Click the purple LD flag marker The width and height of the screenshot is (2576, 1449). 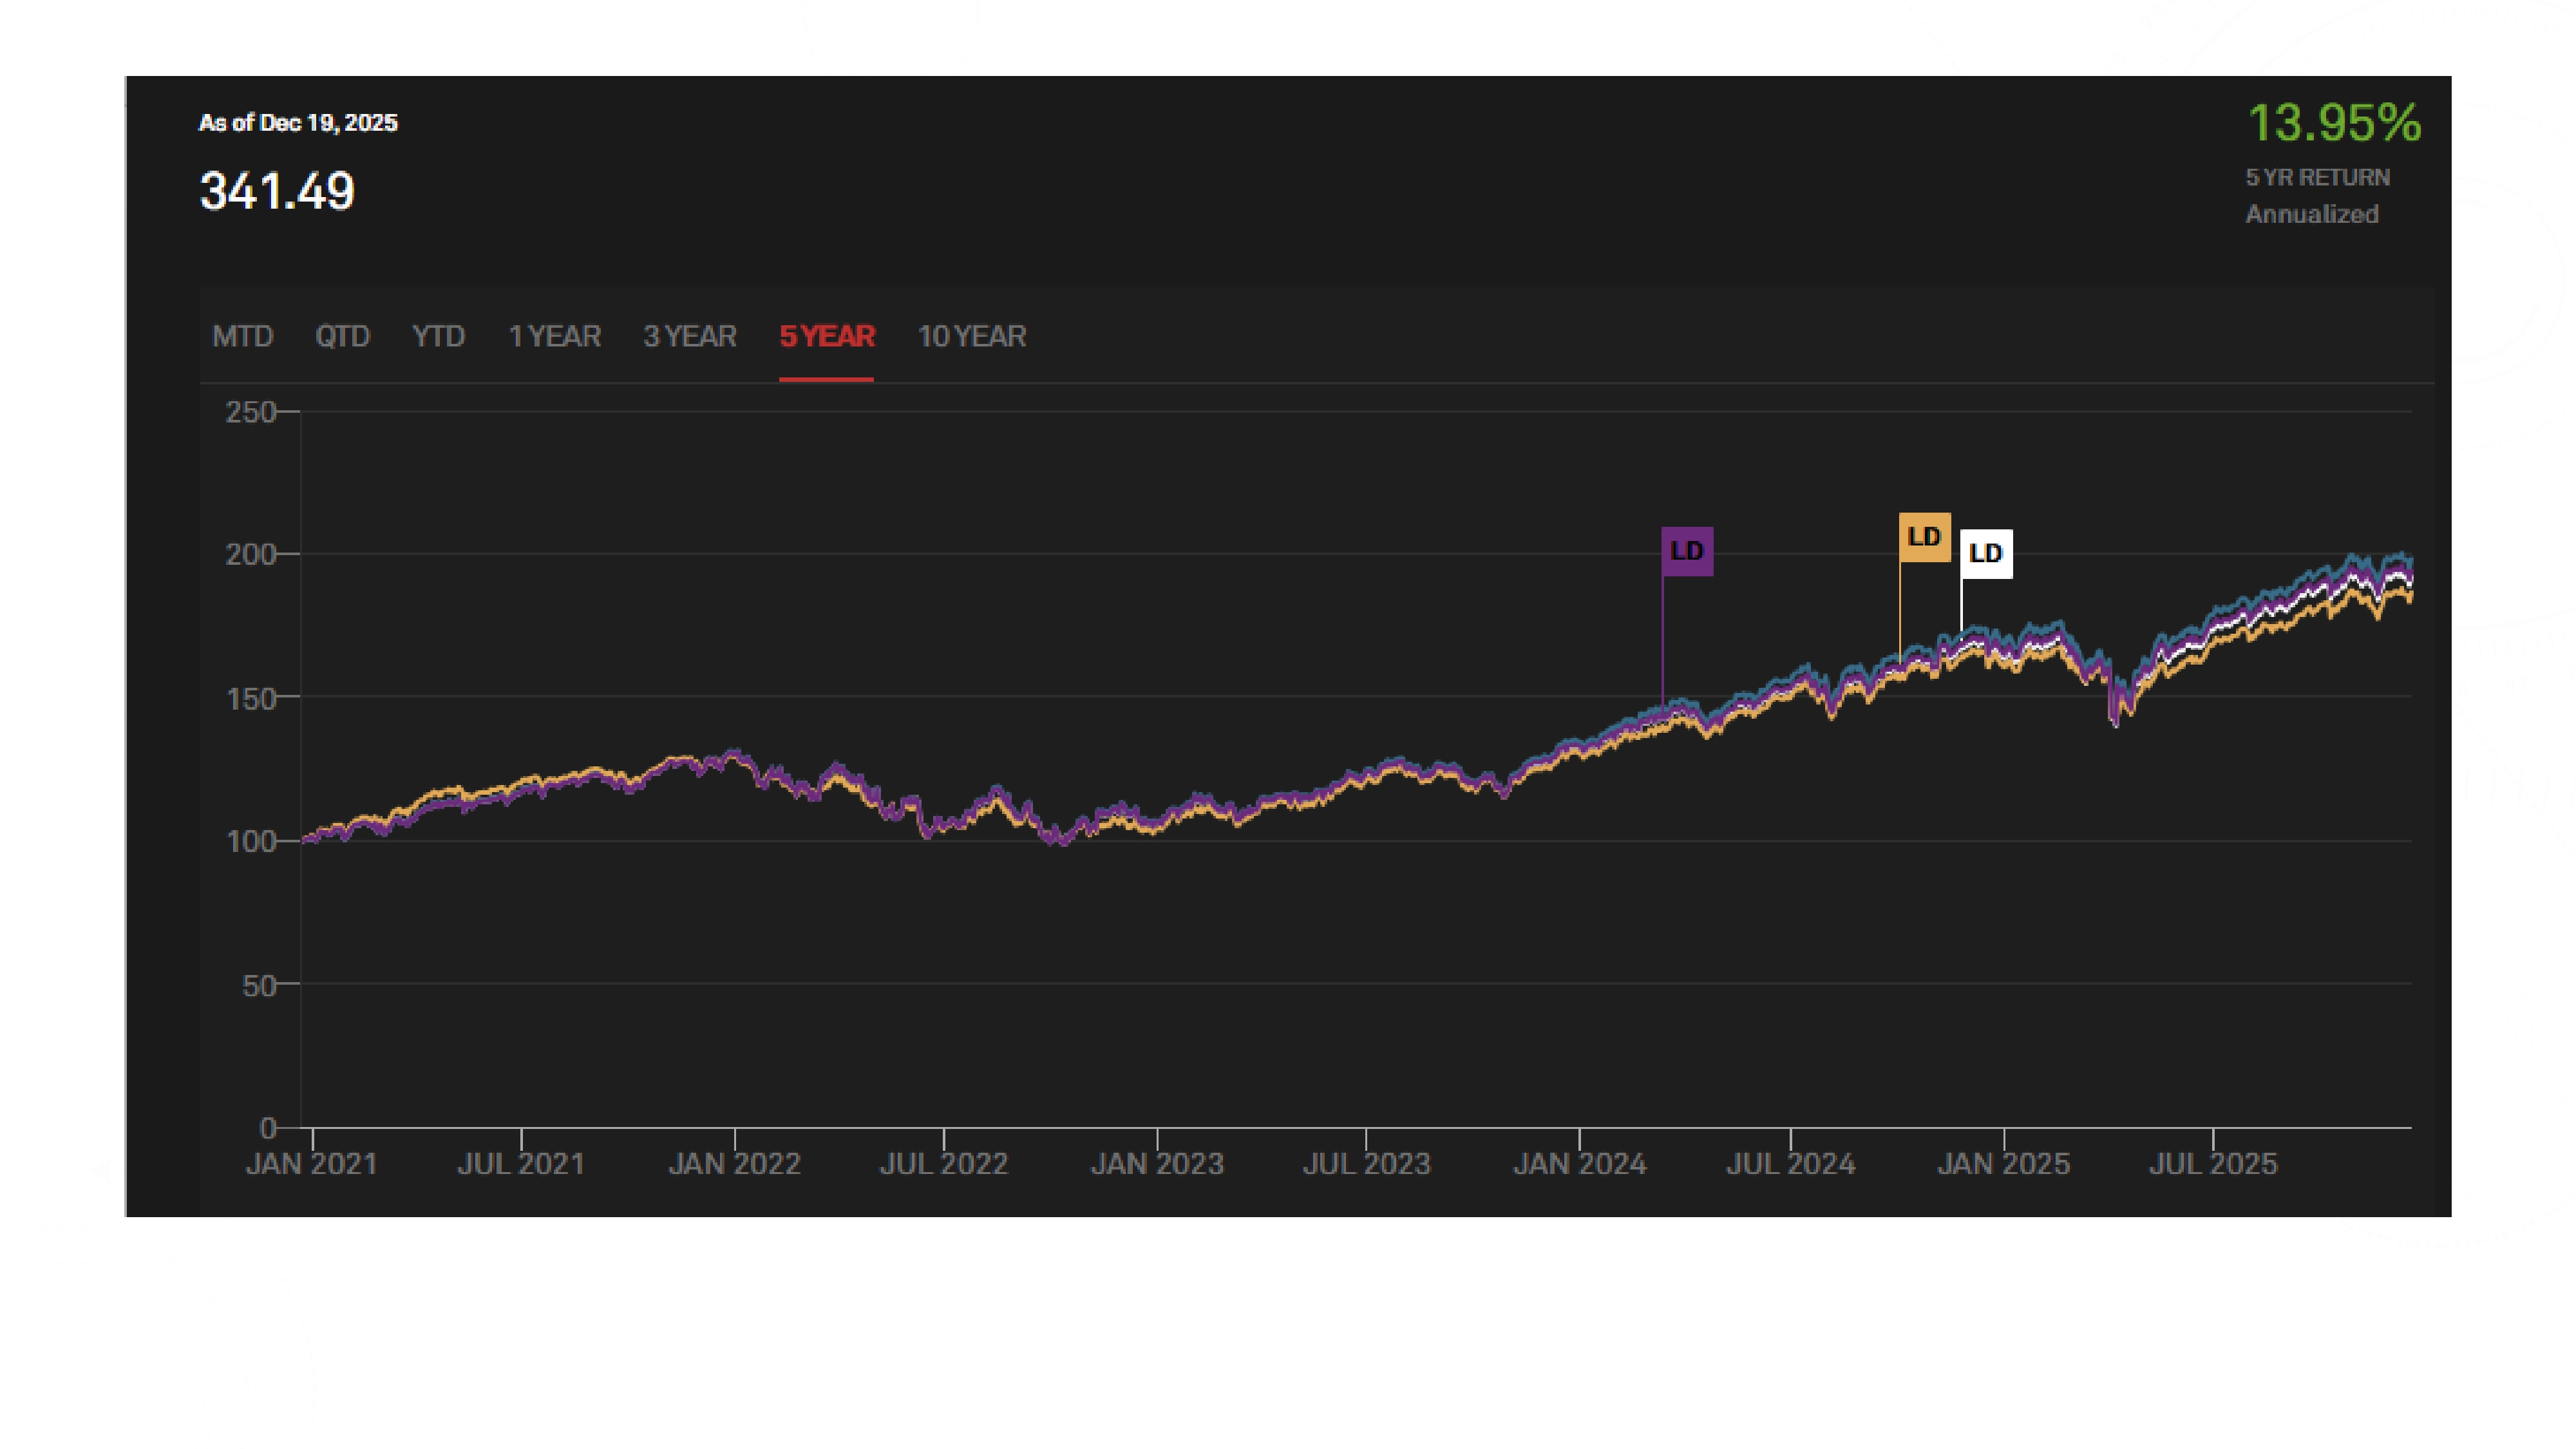click(x=1687, y=551)
